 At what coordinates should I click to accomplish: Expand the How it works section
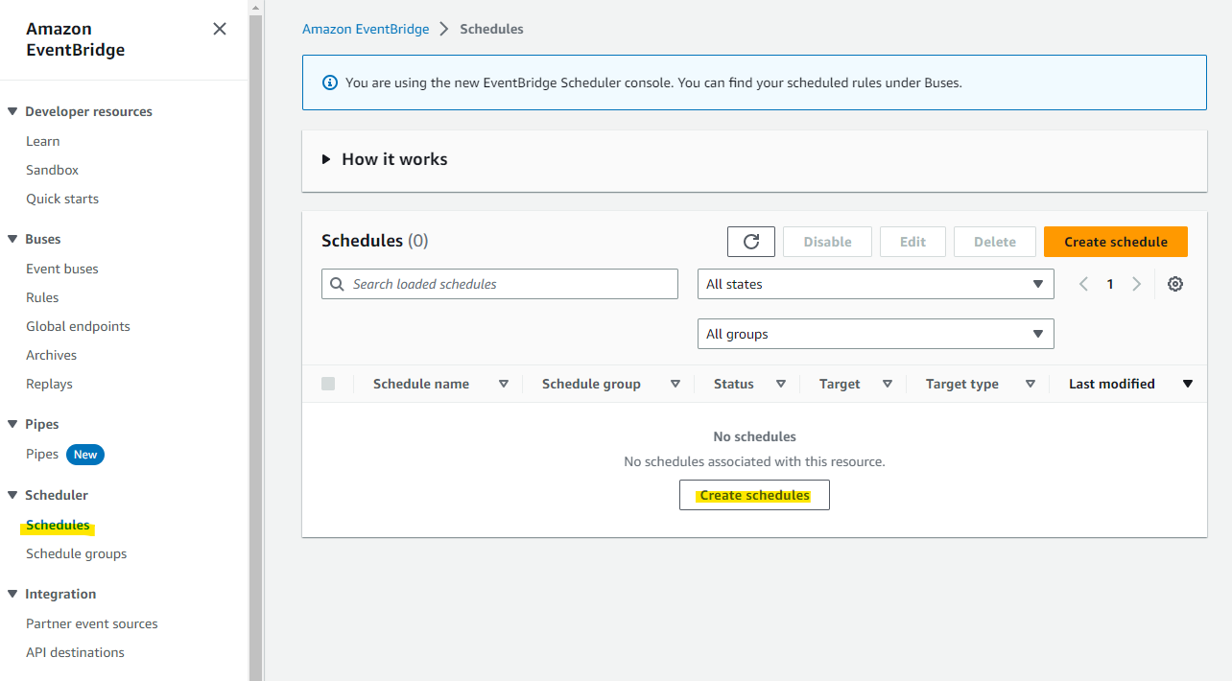385,159
